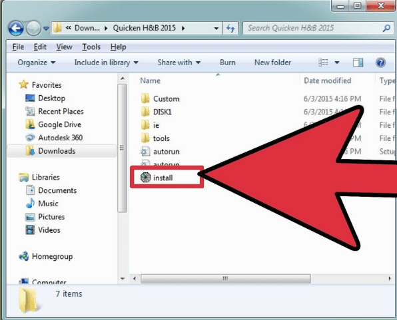Image resolution: width=397 pixels, height=320 pixels.
Task: Navigate to the Down... breadcrumb
Action: click(87, 28)
